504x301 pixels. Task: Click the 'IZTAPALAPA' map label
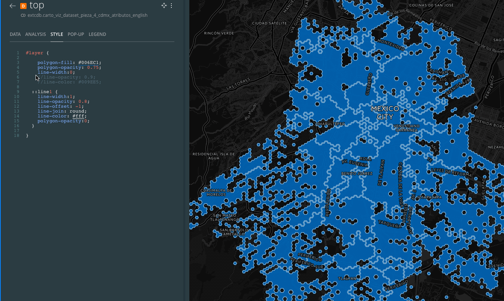(430, 197)
